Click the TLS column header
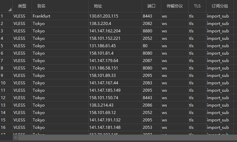The height and width of the screenshot is (142, 237). coord(197,6)
